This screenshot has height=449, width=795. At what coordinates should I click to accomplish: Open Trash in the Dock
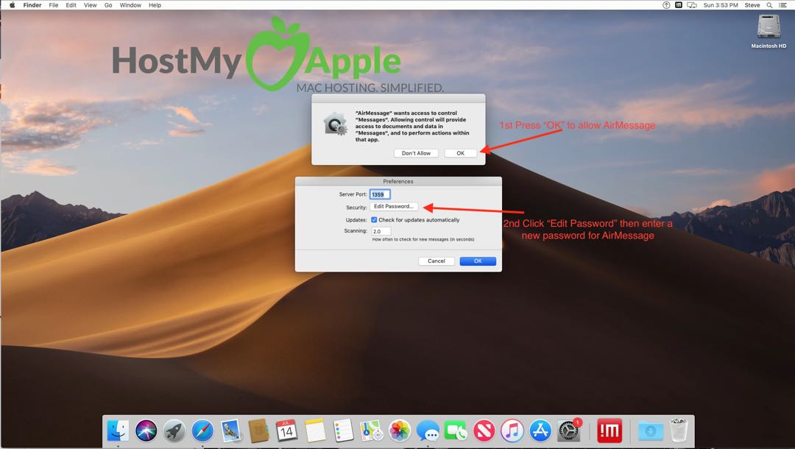679,431
